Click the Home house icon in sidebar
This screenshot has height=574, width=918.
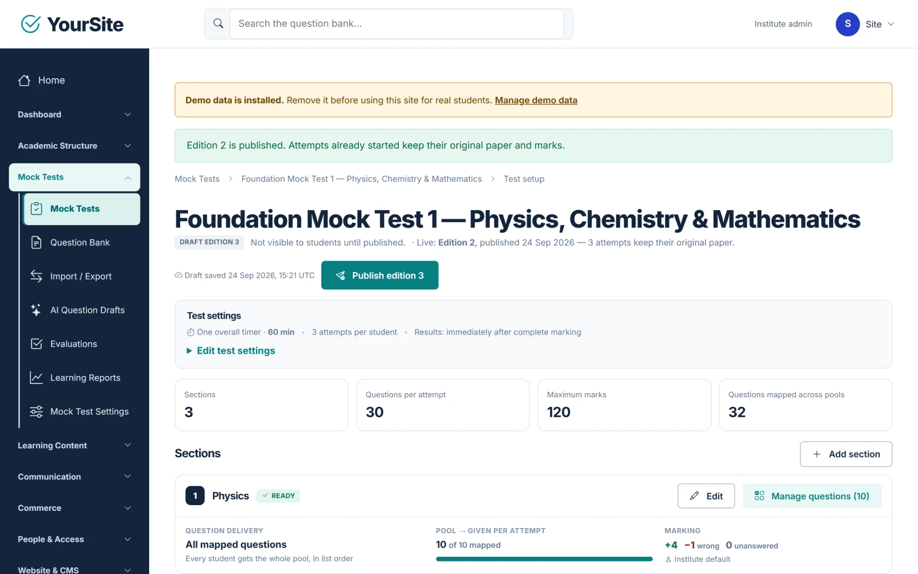(24, 80)
